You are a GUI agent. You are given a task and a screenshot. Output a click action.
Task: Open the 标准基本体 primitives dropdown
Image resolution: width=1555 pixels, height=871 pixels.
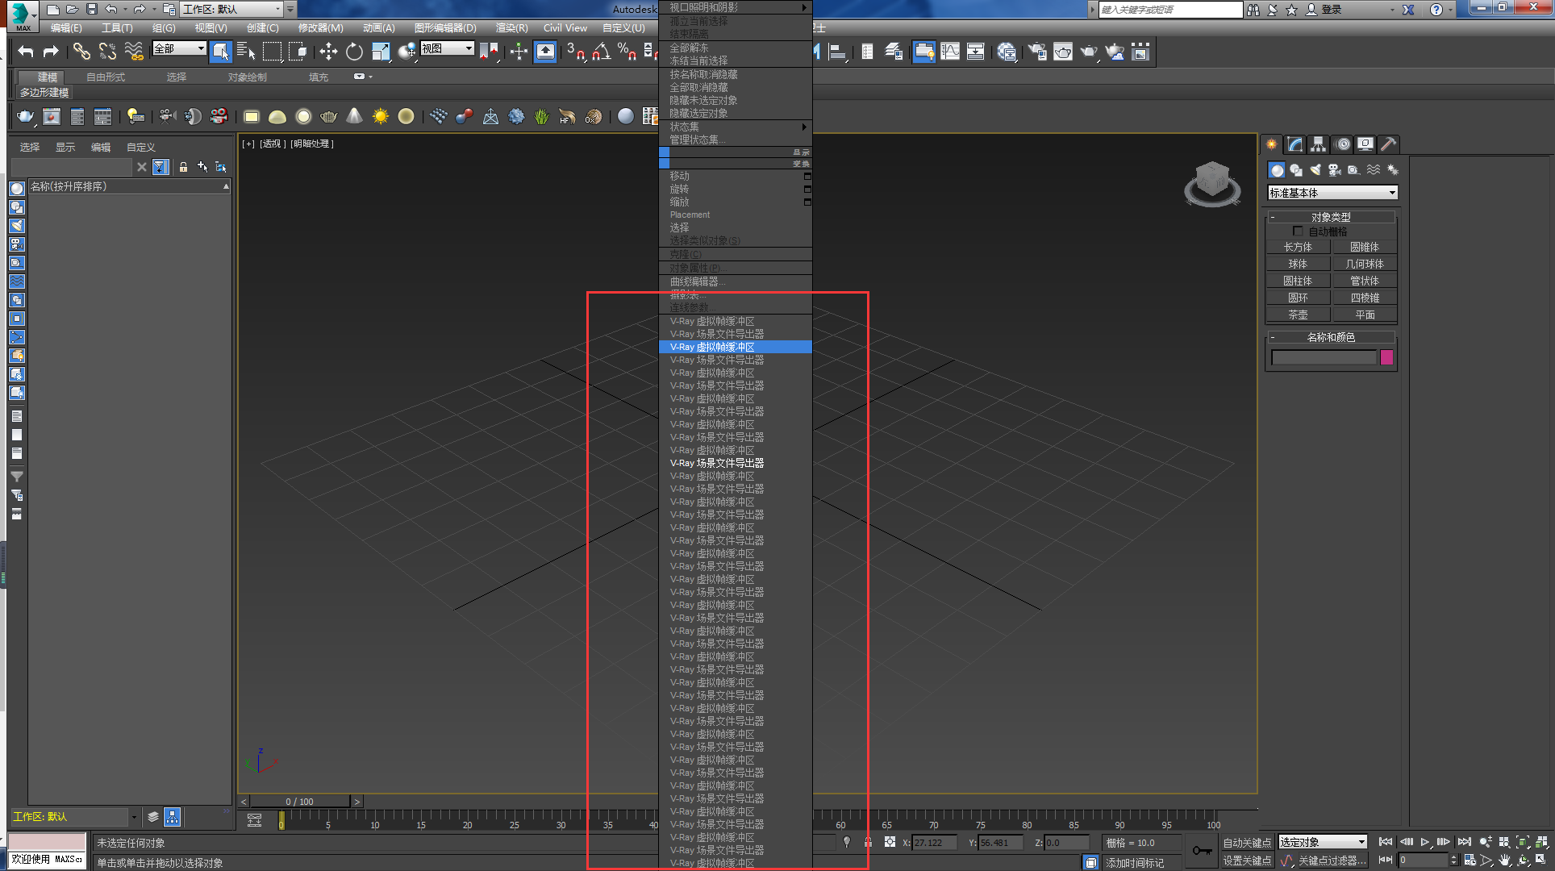1332,193
